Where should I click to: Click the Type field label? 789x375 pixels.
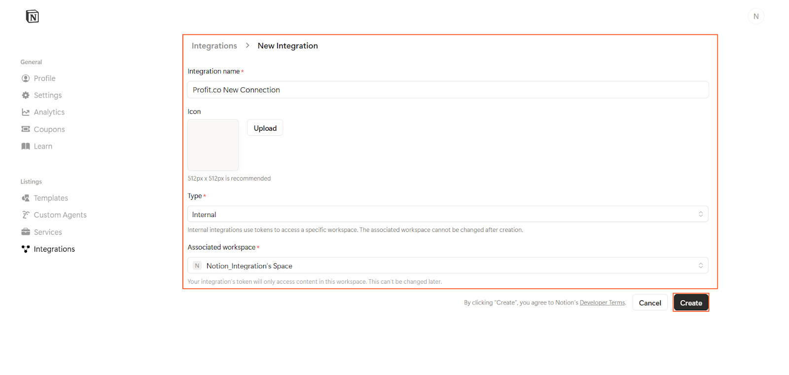195,196
